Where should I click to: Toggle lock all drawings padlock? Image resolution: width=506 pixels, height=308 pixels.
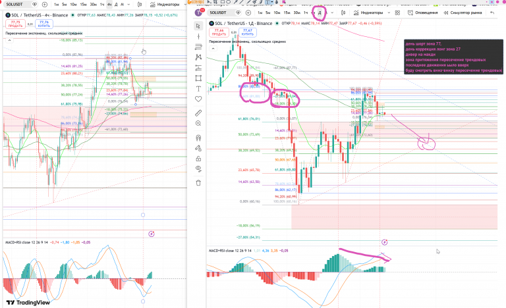click(x=198, y=159)
